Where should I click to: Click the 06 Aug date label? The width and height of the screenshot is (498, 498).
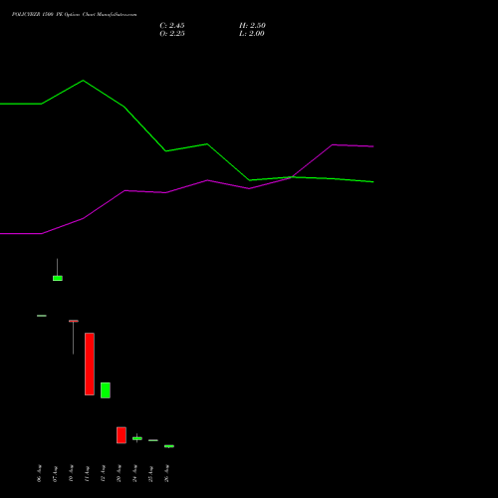point(39,473)
